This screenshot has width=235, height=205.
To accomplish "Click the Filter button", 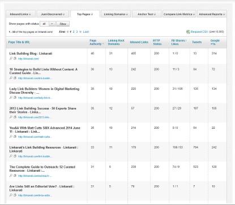I will click(x=63, y=24).
